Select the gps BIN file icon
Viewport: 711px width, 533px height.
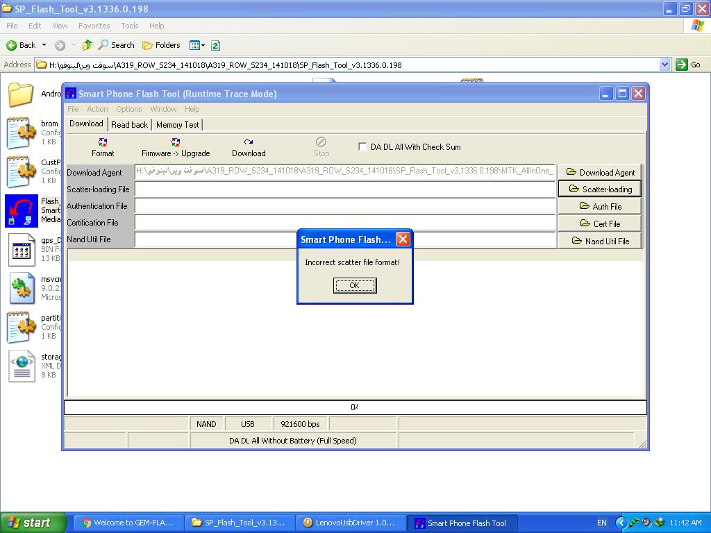coord(22,250)
